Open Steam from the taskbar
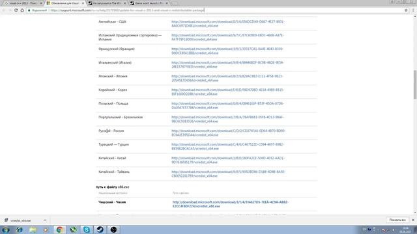This screenshot has height=234, width=417. 100,229
